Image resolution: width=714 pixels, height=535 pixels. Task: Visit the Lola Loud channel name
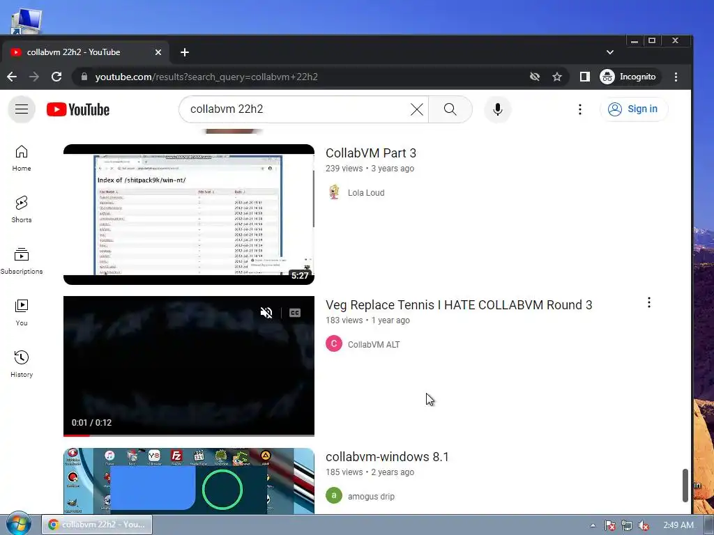(x=366, y=193)
